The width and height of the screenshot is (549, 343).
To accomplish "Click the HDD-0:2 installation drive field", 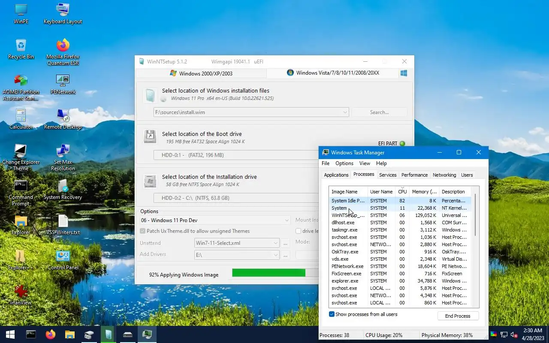I will click(x=236, y=198).
